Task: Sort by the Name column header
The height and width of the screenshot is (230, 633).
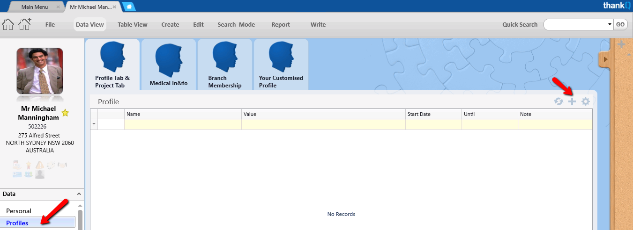Action: point(183,114)
